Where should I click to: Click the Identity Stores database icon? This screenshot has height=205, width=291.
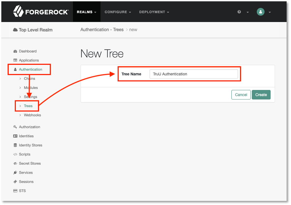point(15,145)
